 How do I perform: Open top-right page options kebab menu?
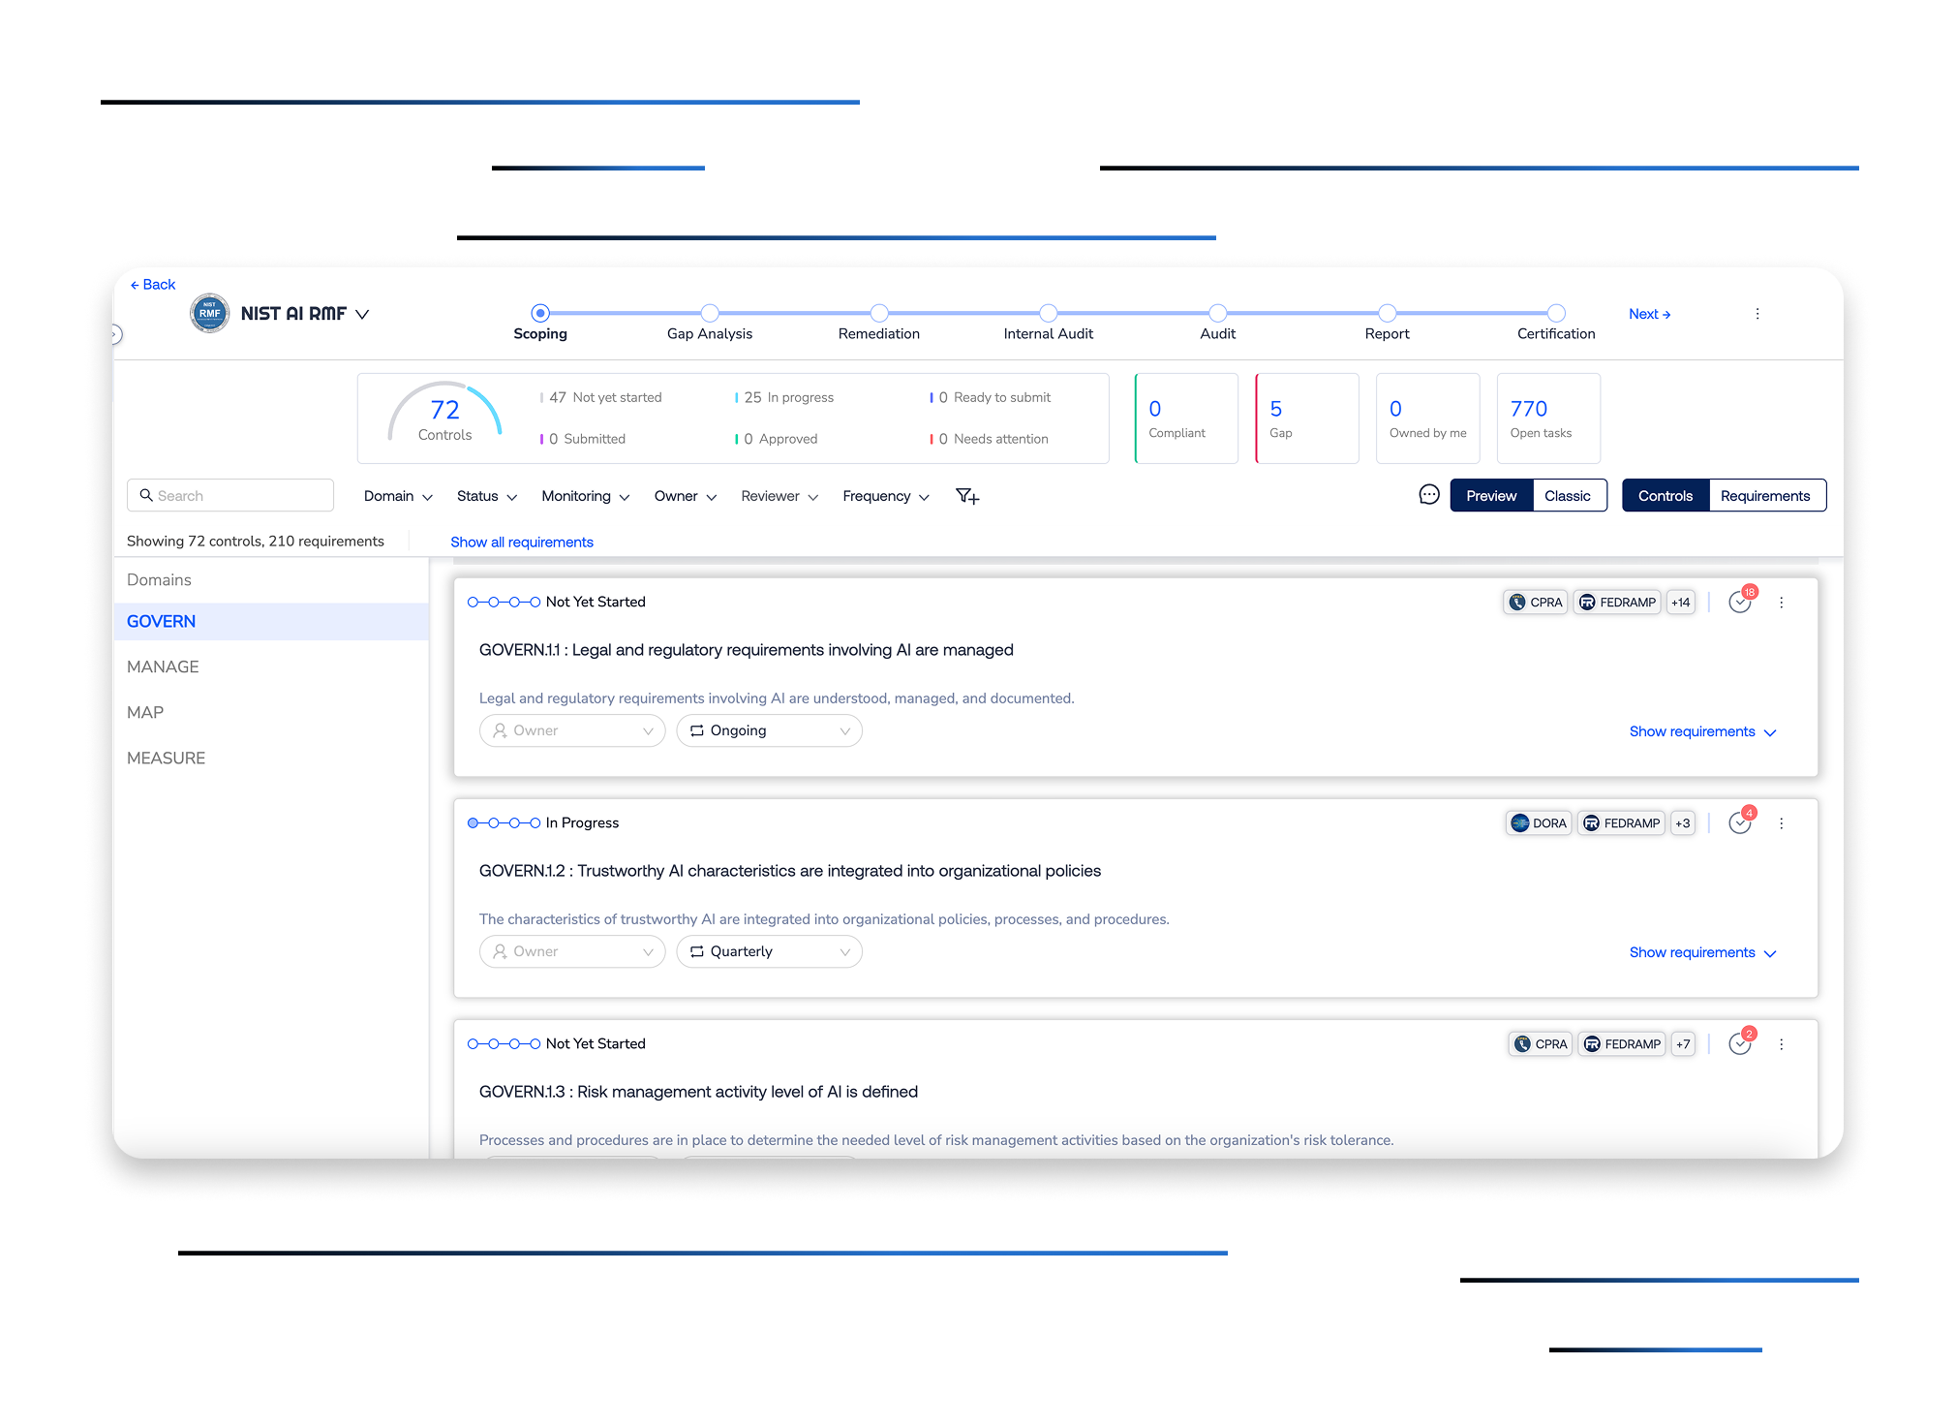[1757, 314]
